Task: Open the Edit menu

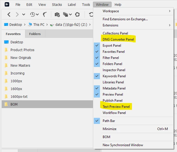Action: pos(29,5)
